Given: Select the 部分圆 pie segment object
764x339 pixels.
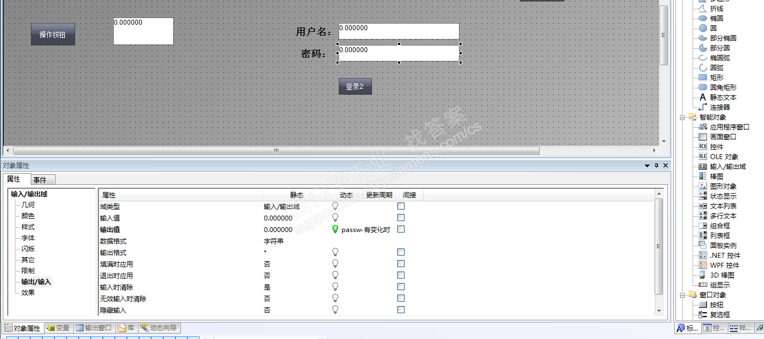Looking at the screenshot, I should [720, 48].
